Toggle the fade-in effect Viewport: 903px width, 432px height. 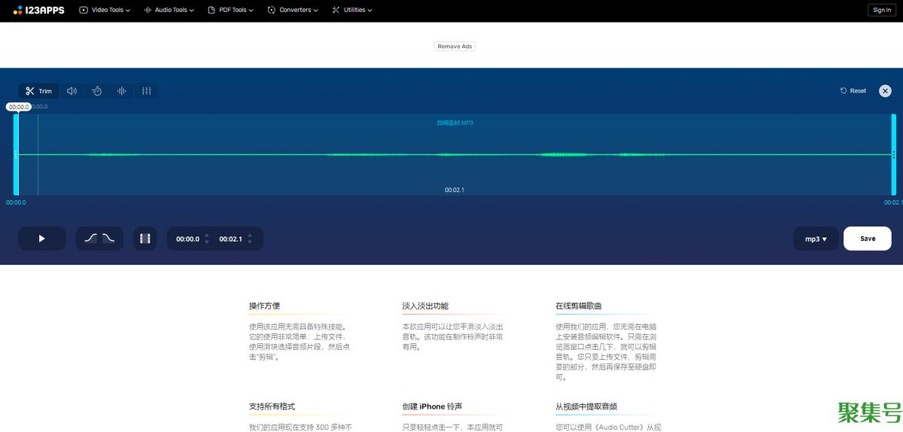90,239
